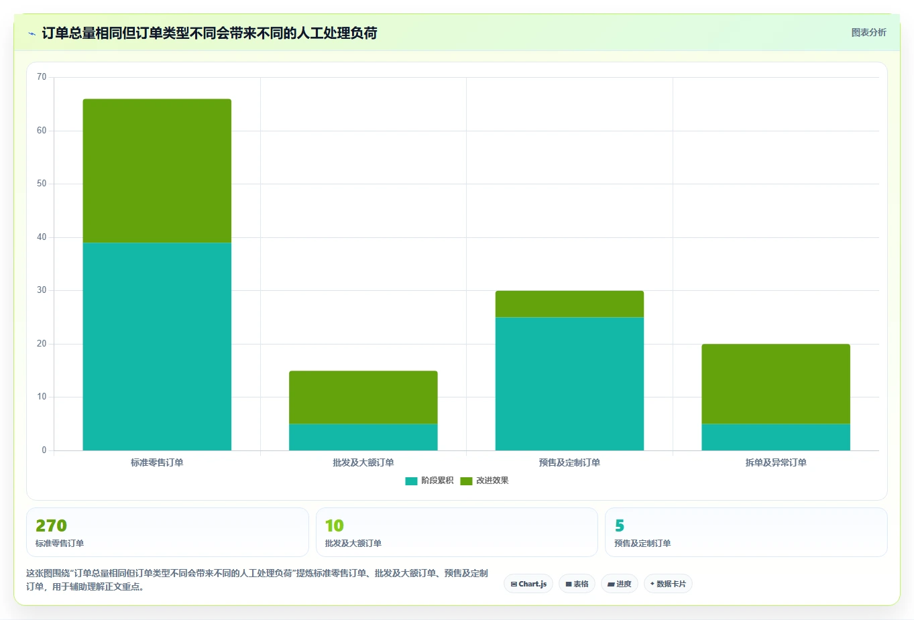Click the chart title text 订单总量相同但订单类型不同
Image resolution: width=914 pixels, height=620 pixels.
point(209,33)
